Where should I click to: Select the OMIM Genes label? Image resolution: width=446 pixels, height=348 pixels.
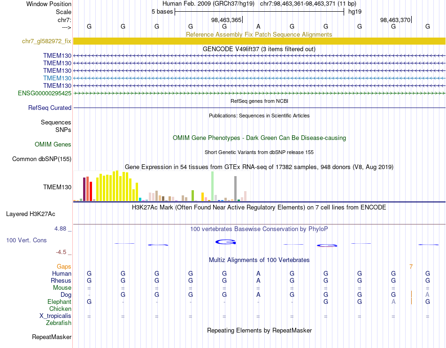53,145
